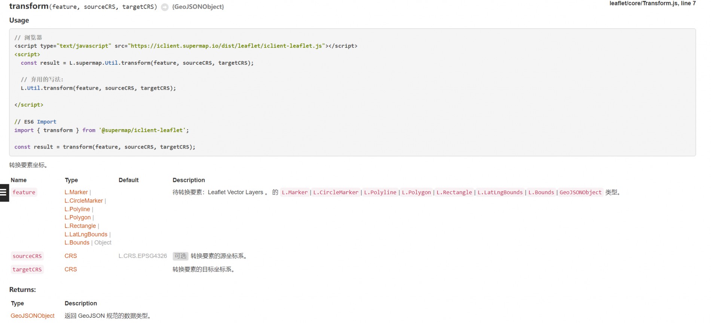Click the 转换要素的源坐标系 description

pyautogui.click(x=219, y=256)
